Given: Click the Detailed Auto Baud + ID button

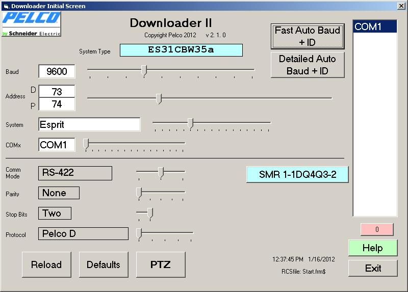Looking at the screenshot, I should click(308, 65).
